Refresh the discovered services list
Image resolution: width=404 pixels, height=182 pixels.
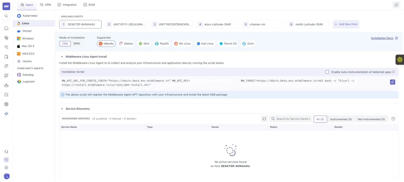(x=264, y=119)
